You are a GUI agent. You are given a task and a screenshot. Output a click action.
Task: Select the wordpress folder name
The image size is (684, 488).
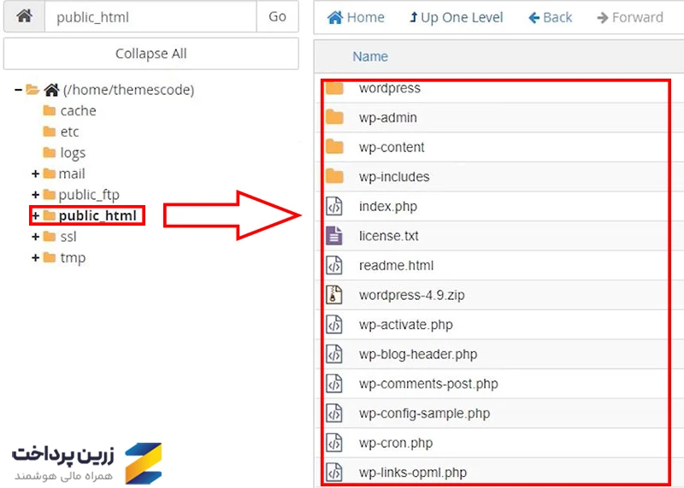pyautogui.click(x=390, y=89)
